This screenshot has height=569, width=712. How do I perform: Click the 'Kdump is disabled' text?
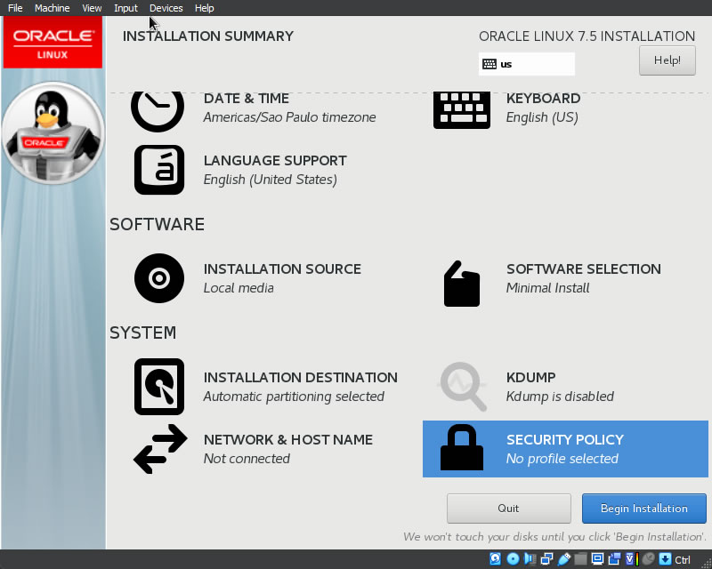point(560,397)
